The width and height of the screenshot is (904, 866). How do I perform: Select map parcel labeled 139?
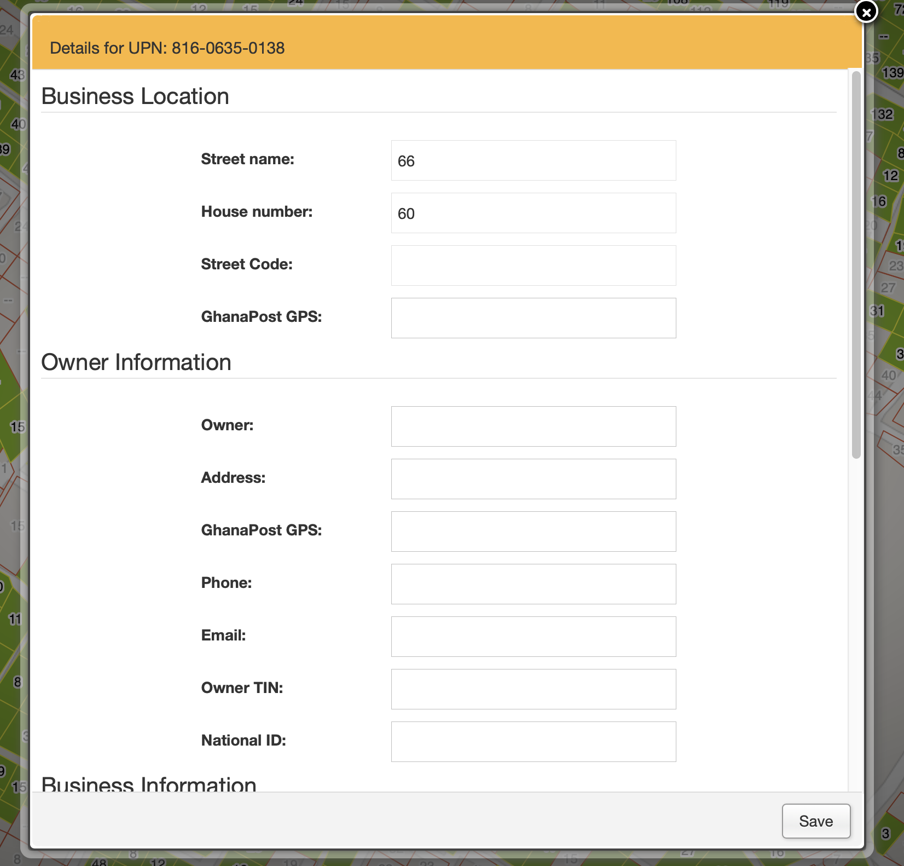click(892, 73)
